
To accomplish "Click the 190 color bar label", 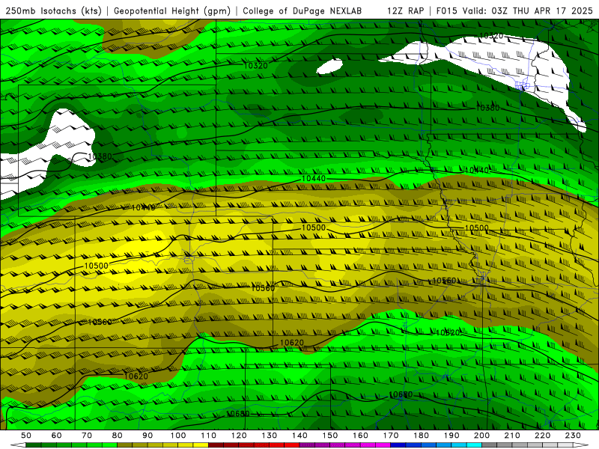I will point(452,436).
